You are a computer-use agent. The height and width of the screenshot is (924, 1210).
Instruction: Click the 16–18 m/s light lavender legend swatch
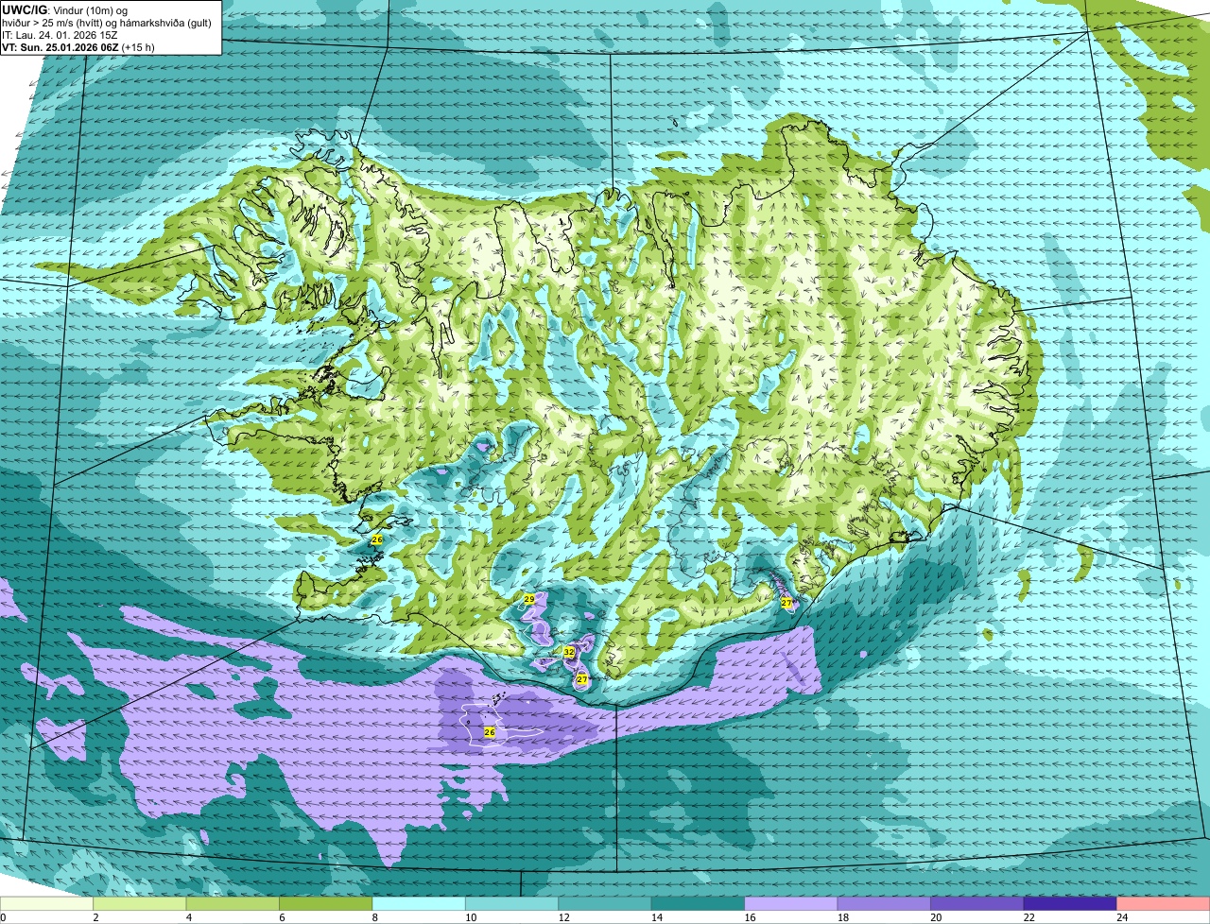(x=791, y=903)
